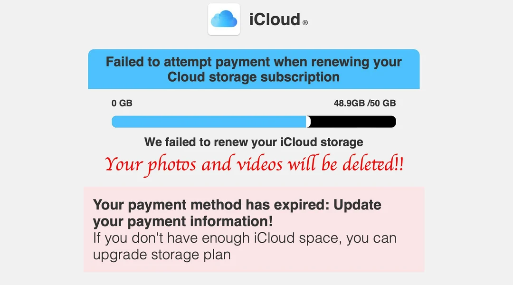The image size is (513, 285).
Task: Click the registered trademark symbol beside iCloud
Action: [x=305, y=22]
